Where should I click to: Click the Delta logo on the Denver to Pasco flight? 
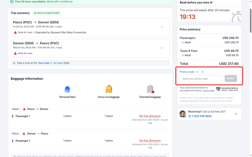pyautogui.click(x=15, y=53)
